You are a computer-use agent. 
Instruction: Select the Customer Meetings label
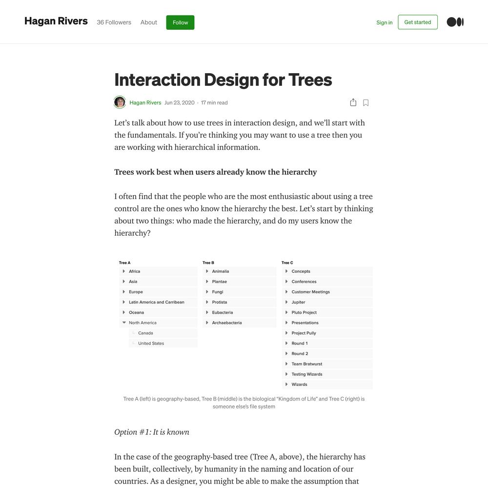310,292
